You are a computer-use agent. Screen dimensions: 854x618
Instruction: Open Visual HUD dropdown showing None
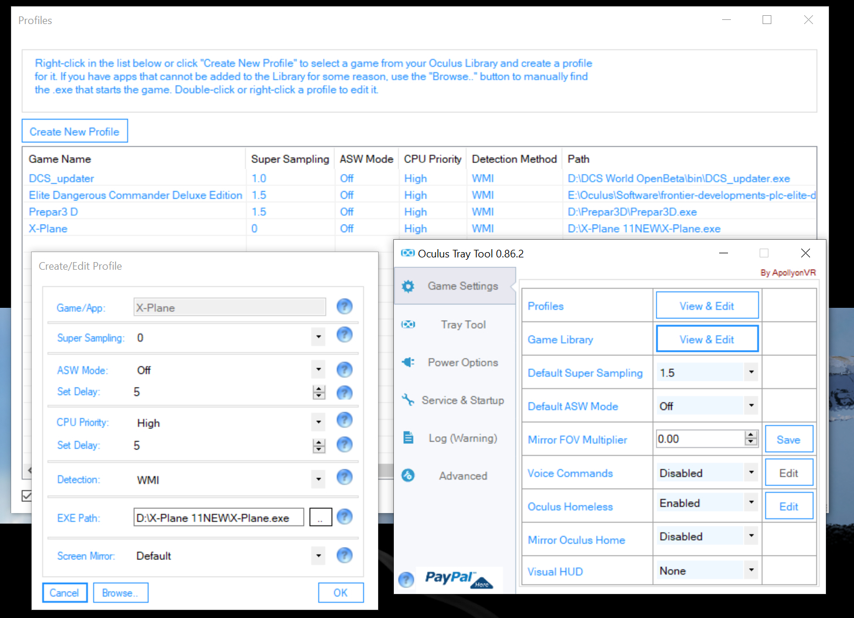(x=751, y=570)
